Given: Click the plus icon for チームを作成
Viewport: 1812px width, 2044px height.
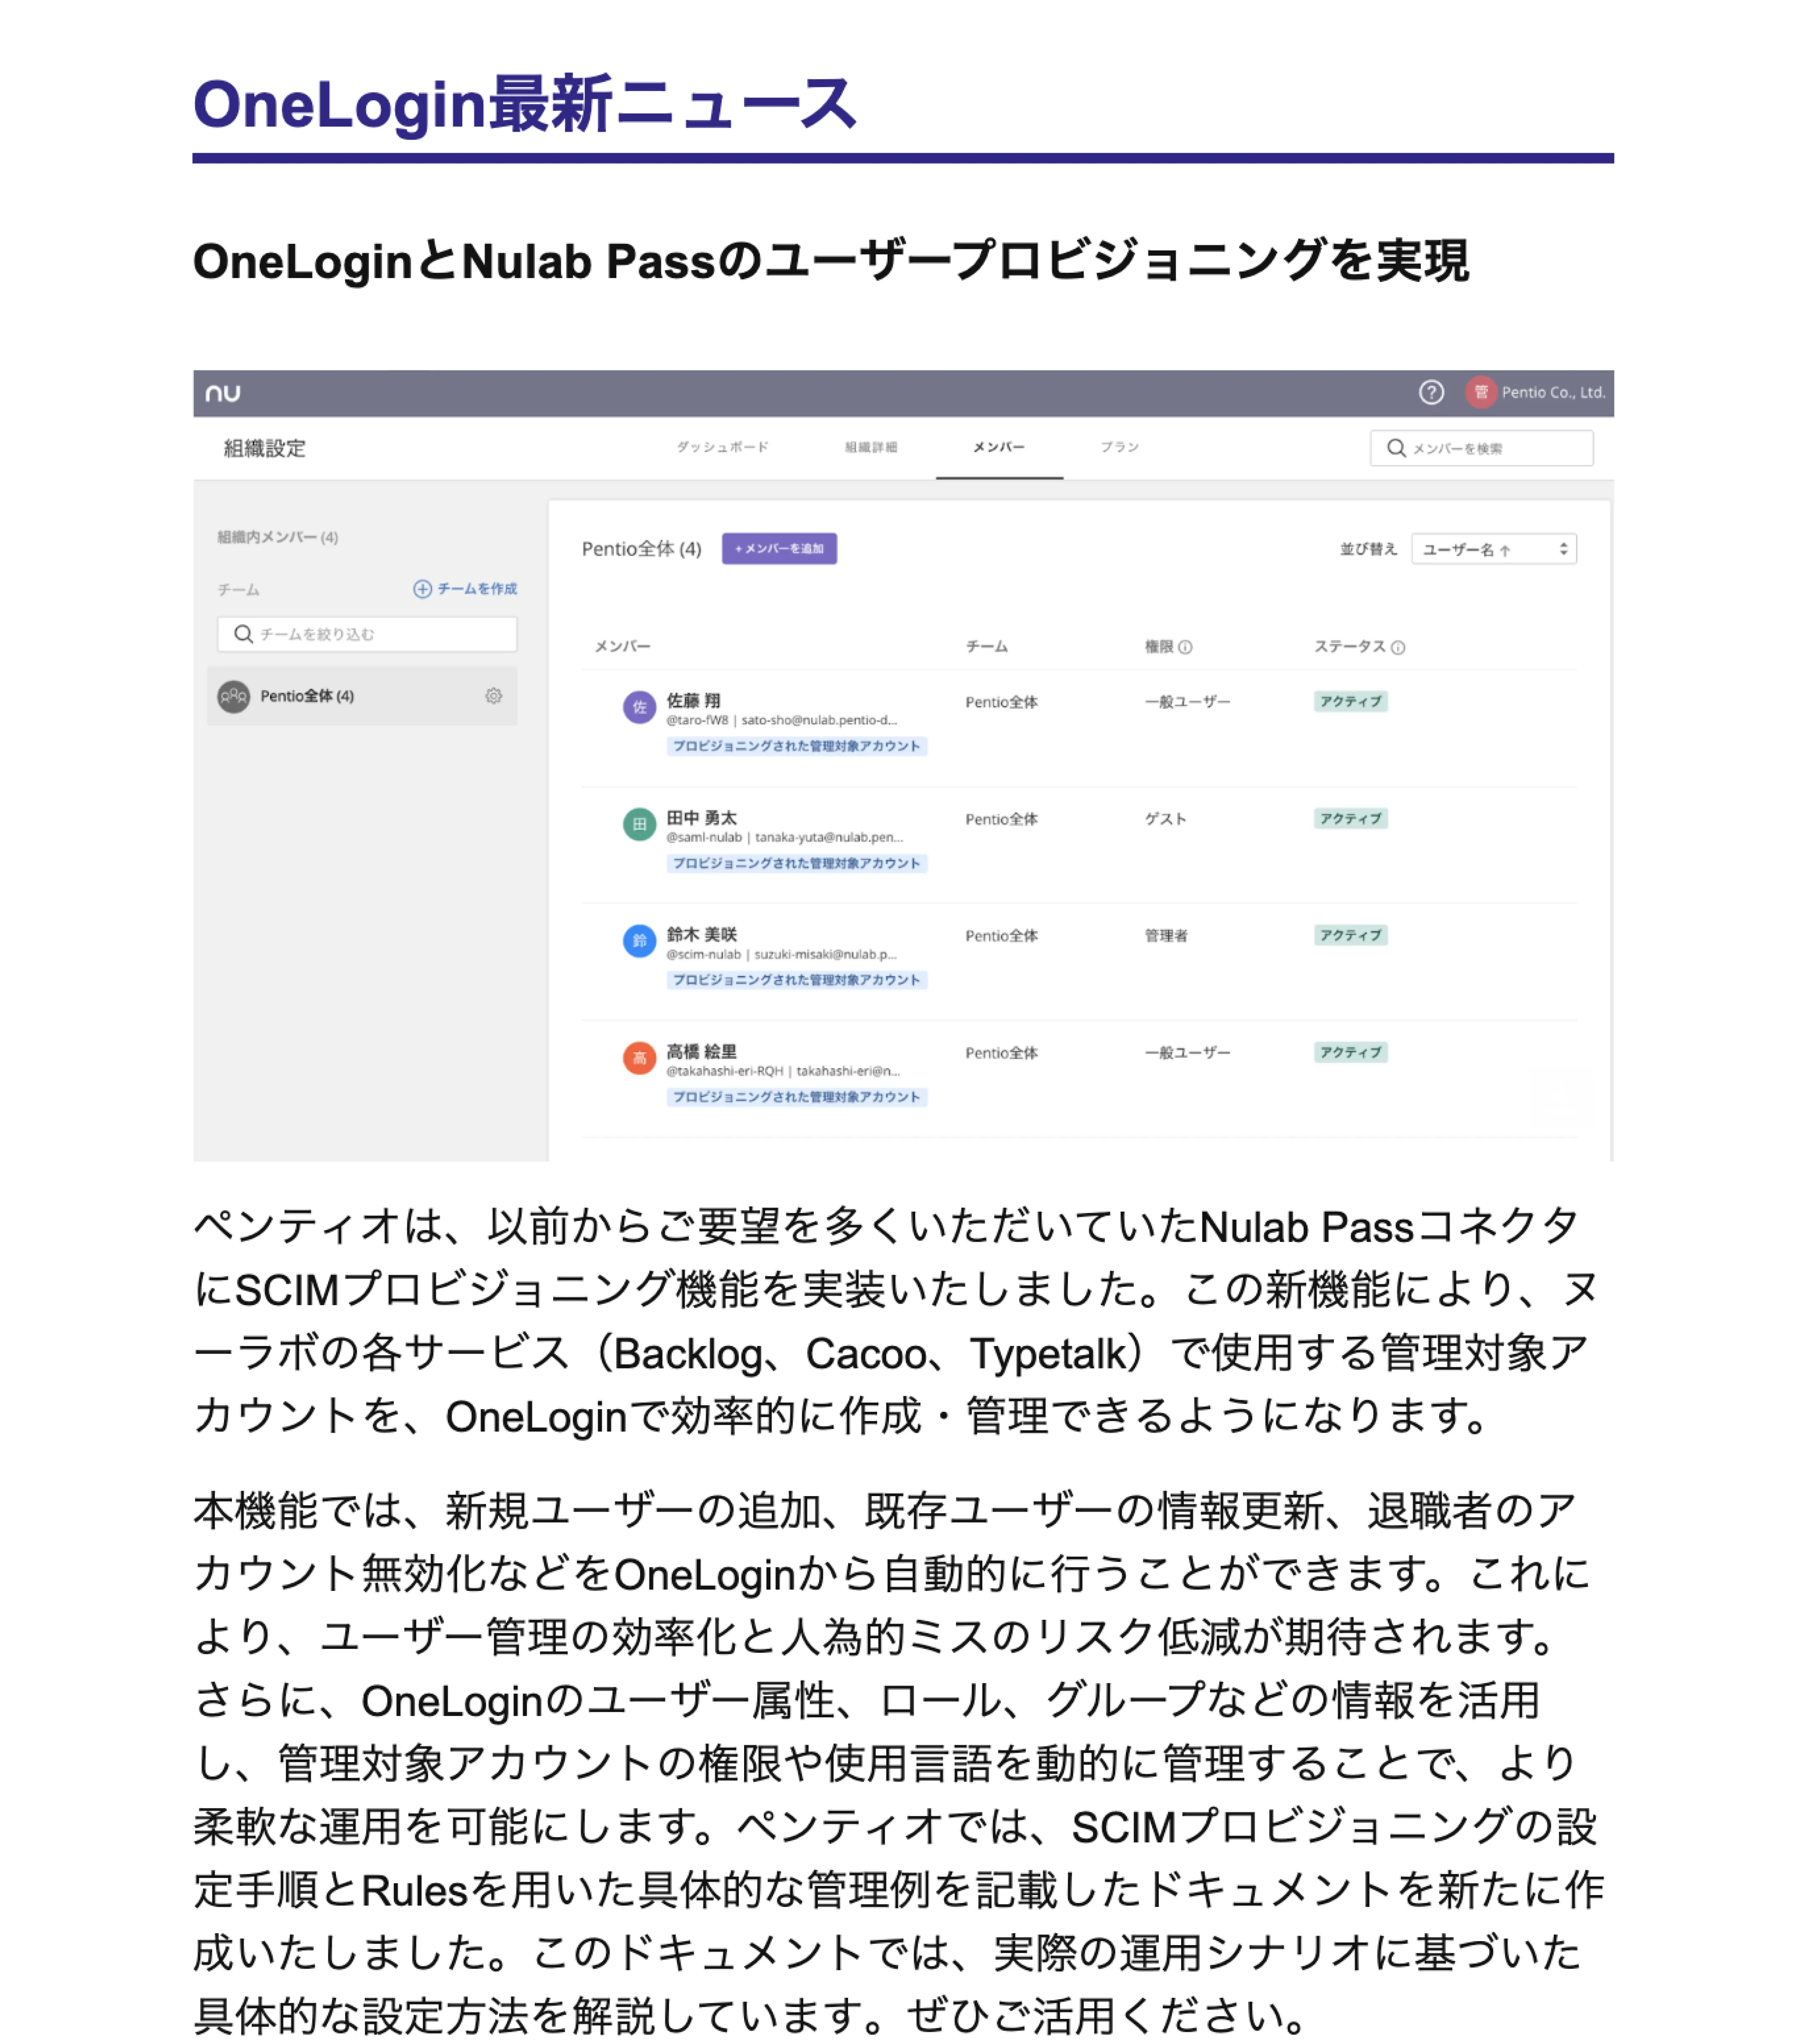Looking at the screenshot, I should (423, 589).
